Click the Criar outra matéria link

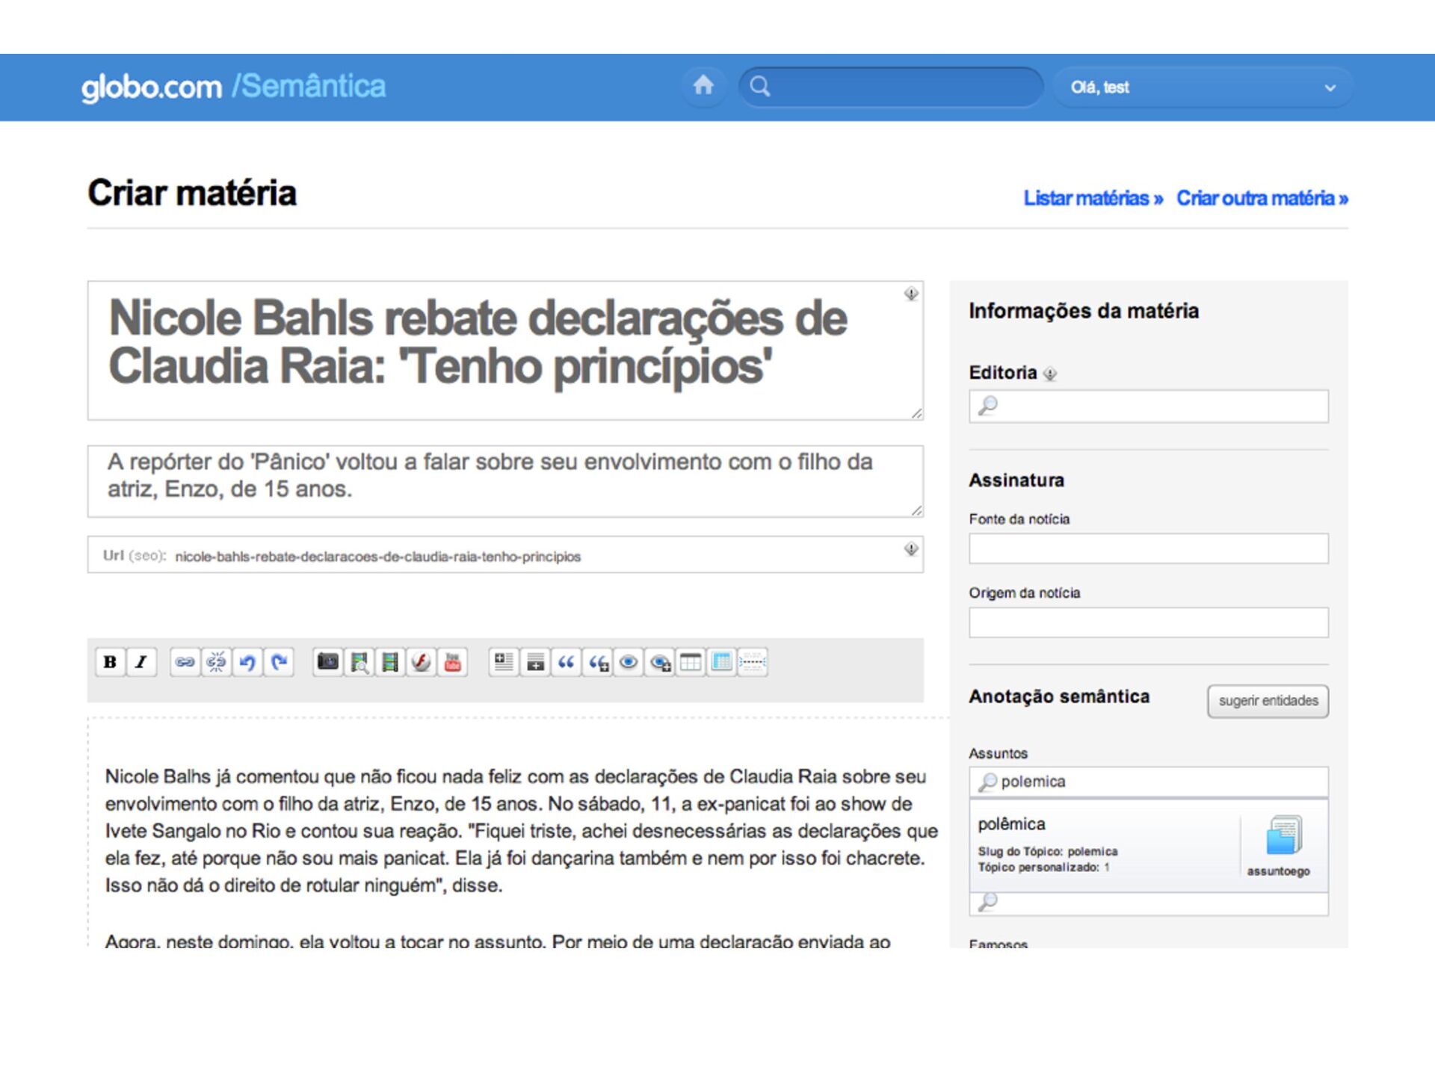(x=1262, y=198)
